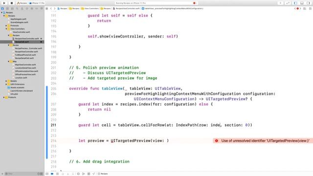Image resolution: width=313 pixels, height=176 pixels.
Task: Open the editor options lines icon
Action: (305, 9)
